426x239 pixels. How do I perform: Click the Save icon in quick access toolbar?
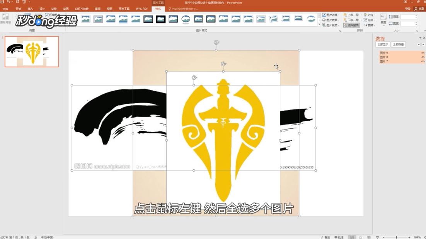click(2, 2)
